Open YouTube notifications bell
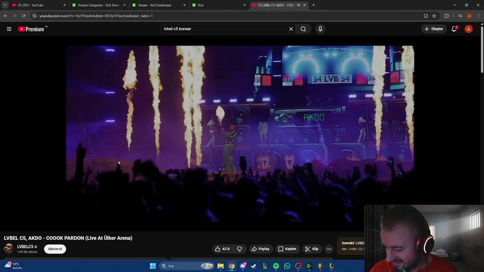This screenshot has width=484, height=272. pos(455,29)
